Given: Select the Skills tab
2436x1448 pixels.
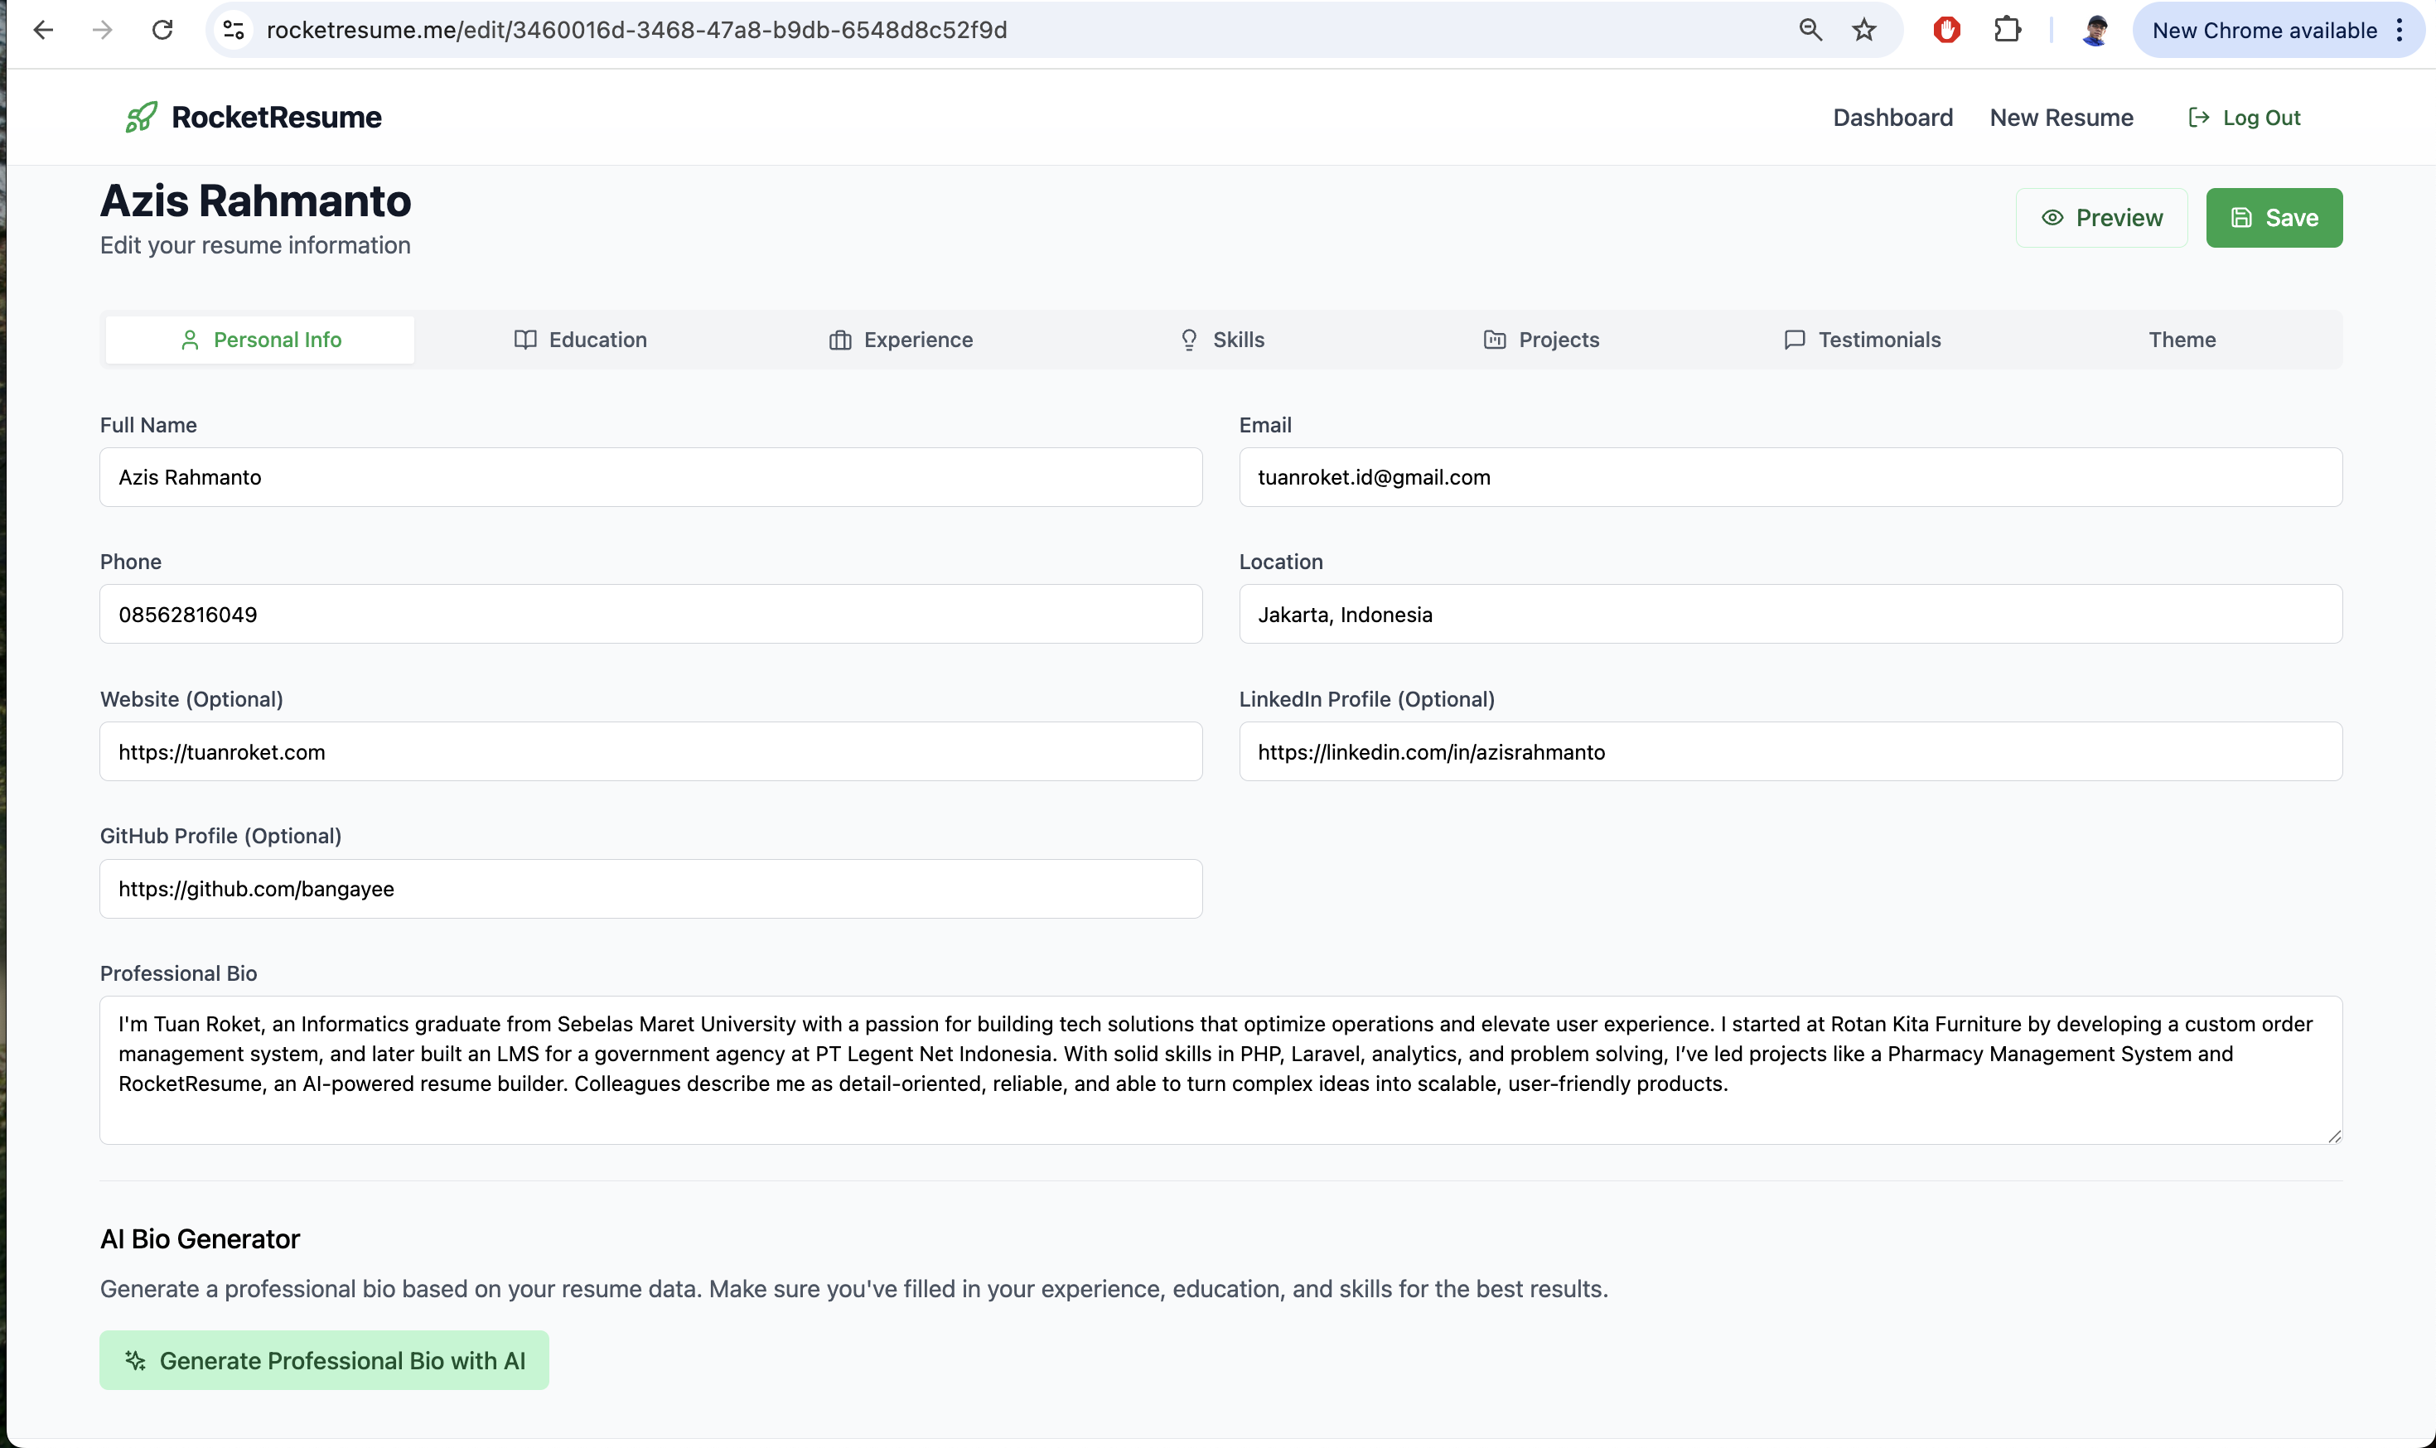Looking at the screenshot, I should tap(1221, 340).
